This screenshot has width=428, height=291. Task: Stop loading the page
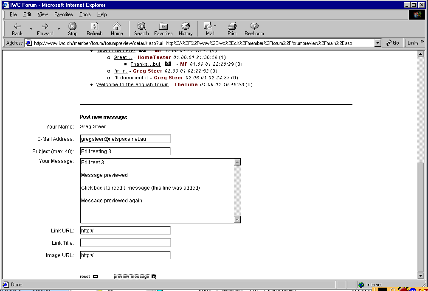[x=72, y=29]
